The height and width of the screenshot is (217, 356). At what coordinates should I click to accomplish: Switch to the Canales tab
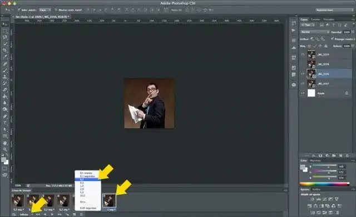click(x=315, y=19)
